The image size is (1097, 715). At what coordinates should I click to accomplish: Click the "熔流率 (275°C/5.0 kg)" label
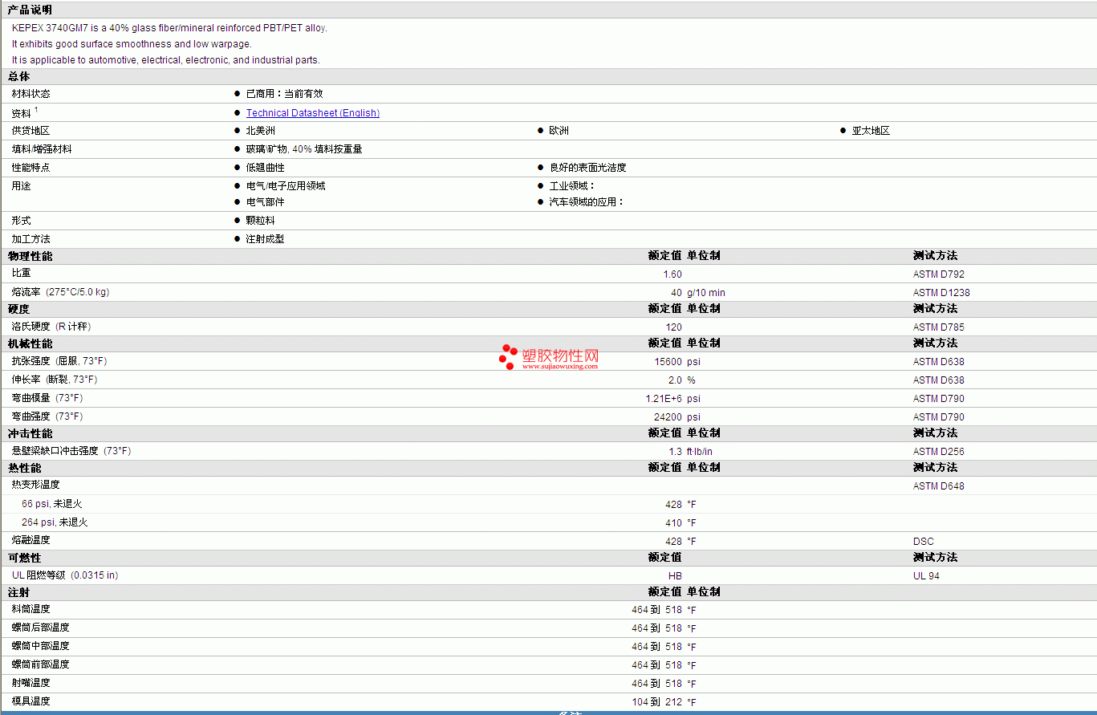point(60,292)
